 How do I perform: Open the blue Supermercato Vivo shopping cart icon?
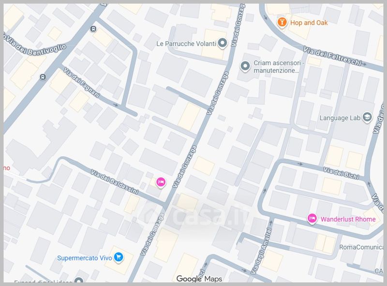tap(117, 257)
